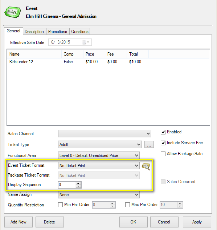The image size is (217, 230).
Task: Switch to the Description tab
Action: [34, 32]
